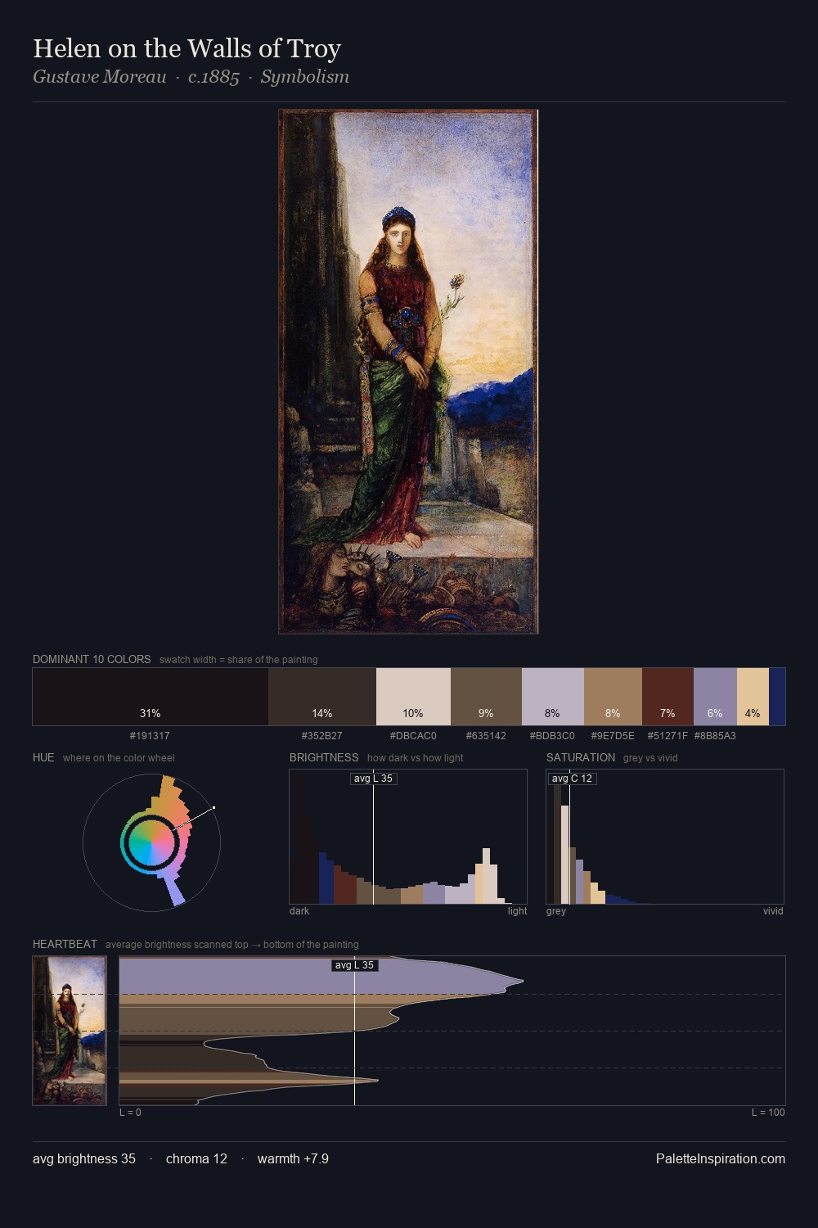Image resolution: width=818 pixels, height=1228 pixels.
Task: Click the hex code #BDB3C0
Action: [x=552, y=736]
